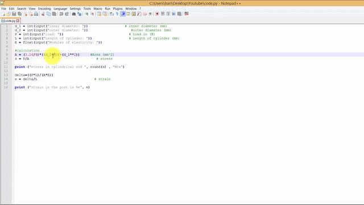The width and height of the screenshot is (364, 205).
Task: Save the current recorded macro icon
Action: [x=179, y=14]
